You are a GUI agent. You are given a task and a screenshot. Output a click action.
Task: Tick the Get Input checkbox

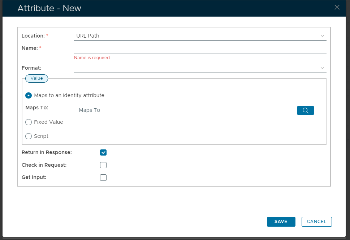click(x=103, y=178)
